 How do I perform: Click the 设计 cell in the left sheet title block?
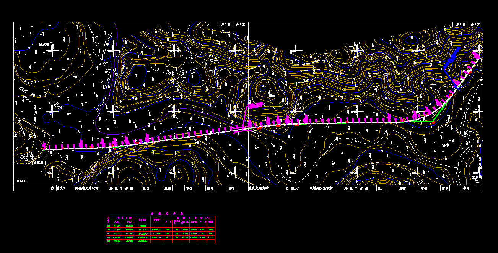[x=146, y=188]
